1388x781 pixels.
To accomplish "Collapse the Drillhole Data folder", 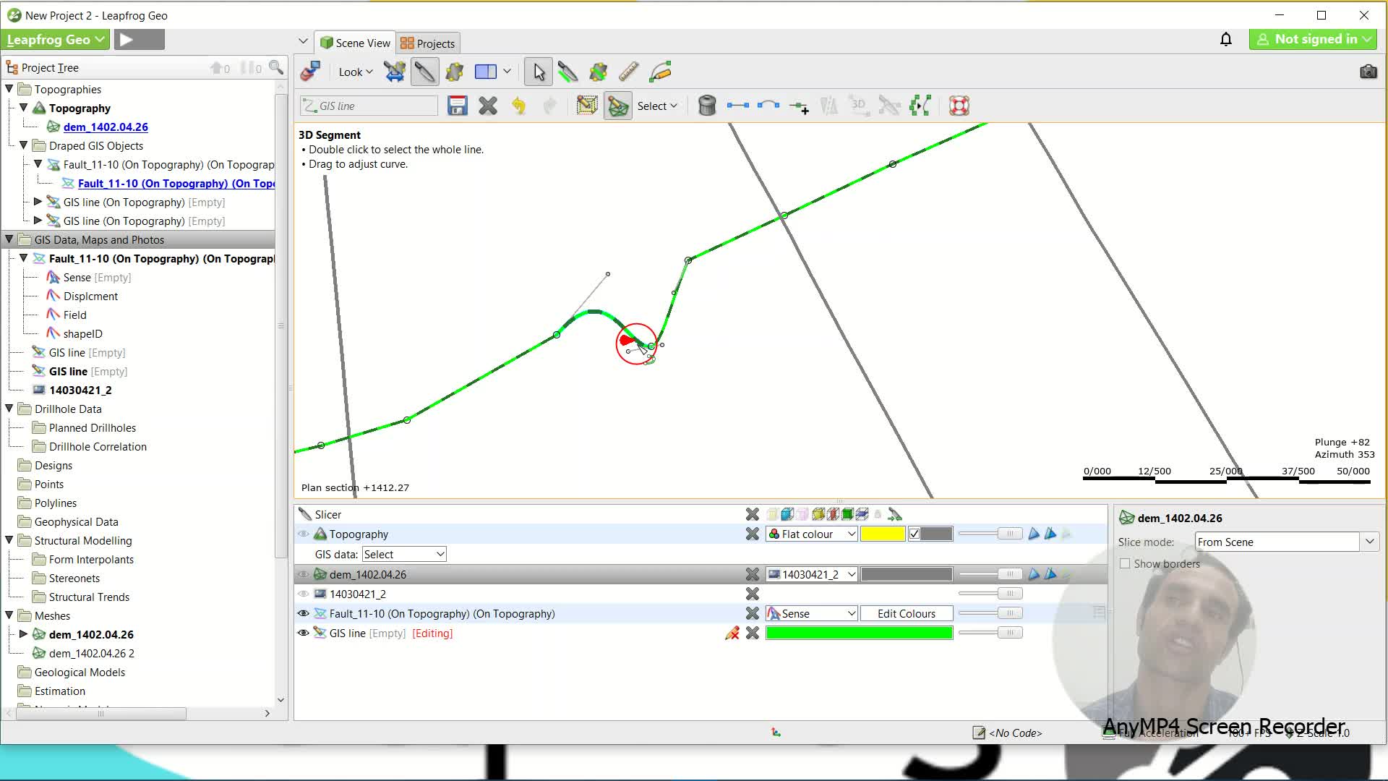I will (9, 409).
